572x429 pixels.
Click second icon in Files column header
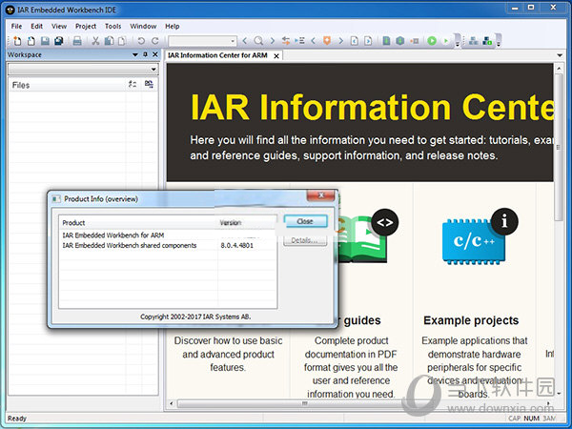(149, 84)
